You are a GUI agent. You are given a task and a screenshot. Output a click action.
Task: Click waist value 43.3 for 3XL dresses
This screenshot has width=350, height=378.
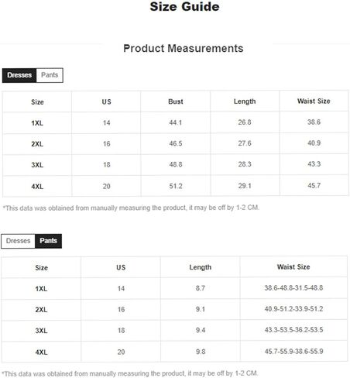[x=314, y=164]
